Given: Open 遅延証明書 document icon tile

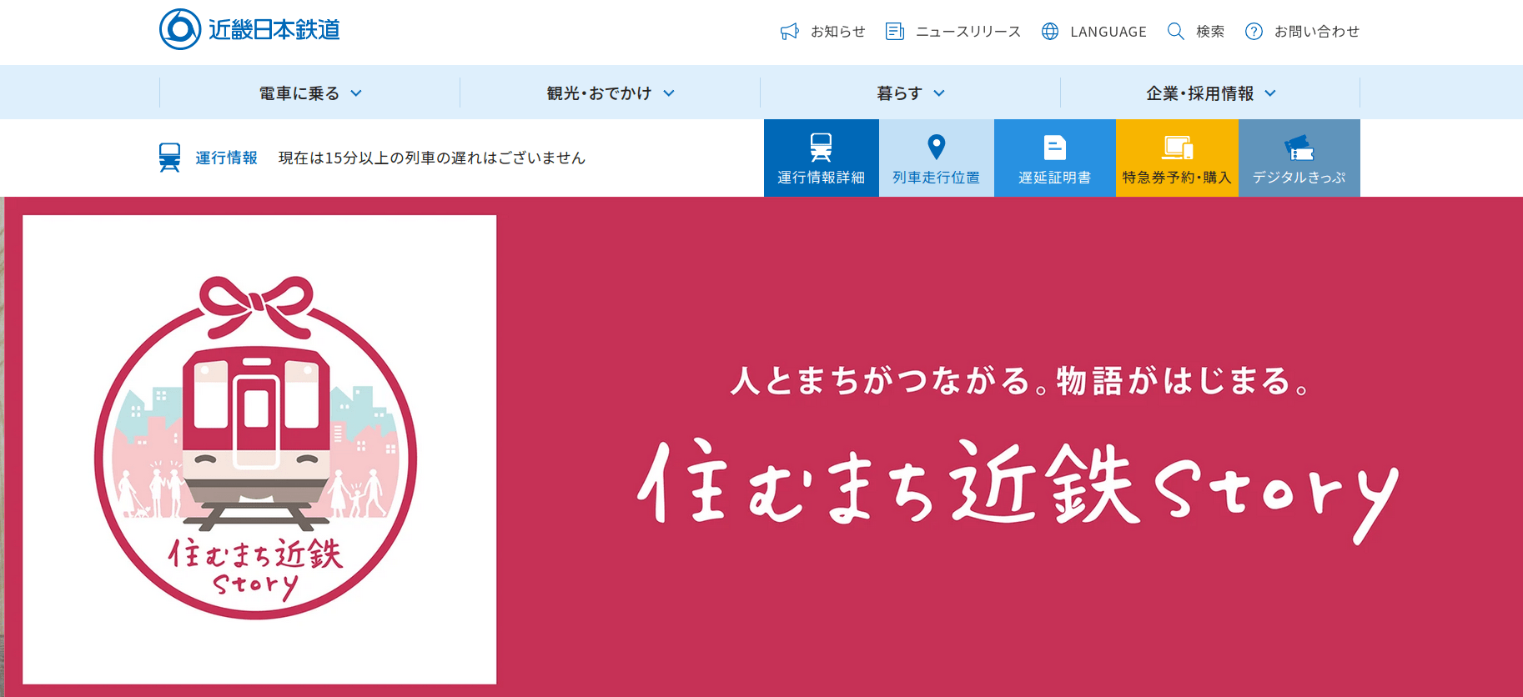Looking at the screenshot, I should point(1054,148).
